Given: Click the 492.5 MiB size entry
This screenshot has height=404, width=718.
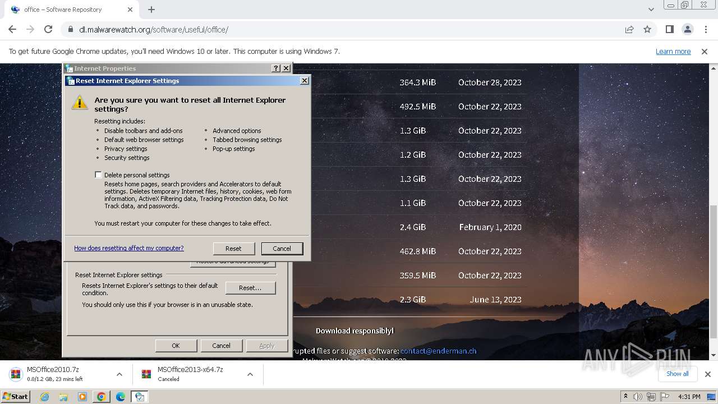Looking at the screenshot, I should 418,106.
